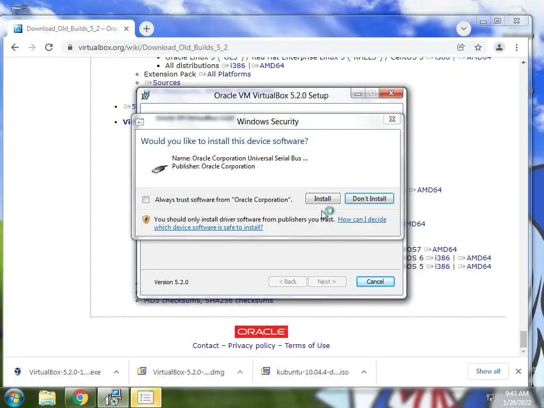Click the Oracle logo in the footer
This screenshot has width=544, height=408.
point(261,331)
